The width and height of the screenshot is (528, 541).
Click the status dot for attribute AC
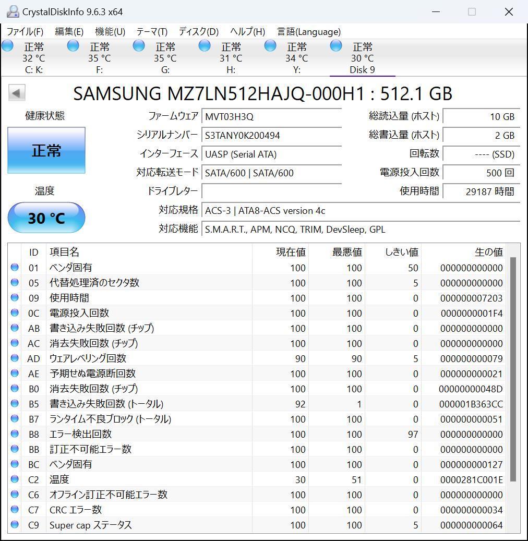[15, 343]
